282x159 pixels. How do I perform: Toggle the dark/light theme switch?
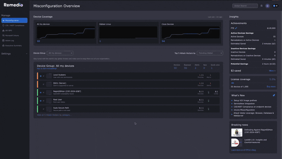pos(275,6)
